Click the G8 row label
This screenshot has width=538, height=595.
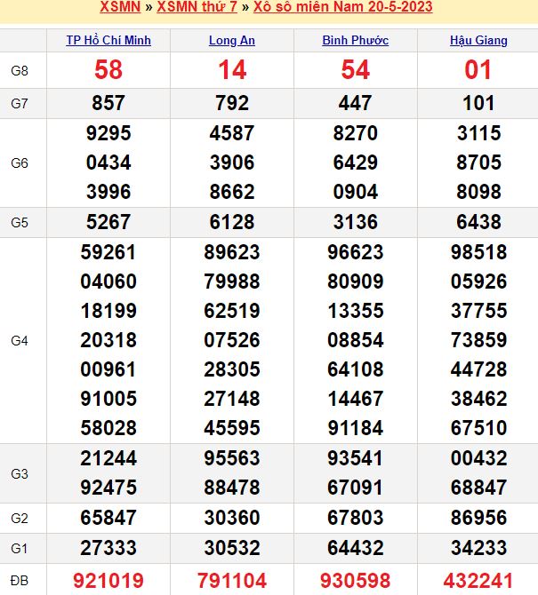coord(20,70)
